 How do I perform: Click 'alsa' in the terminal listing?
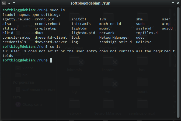[x=7, y=24]
